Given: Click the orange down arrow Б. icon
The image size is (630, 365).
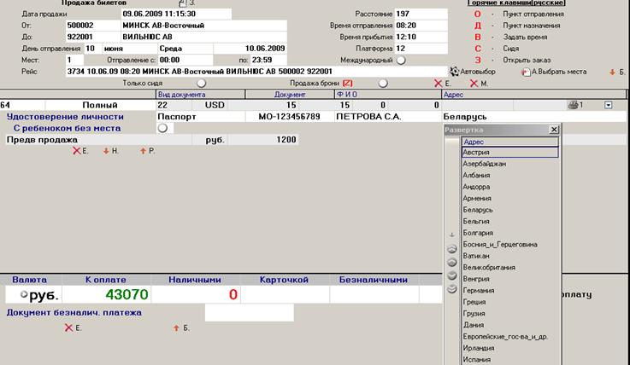Looking at the screenshot, I should [x=612, y=72].
